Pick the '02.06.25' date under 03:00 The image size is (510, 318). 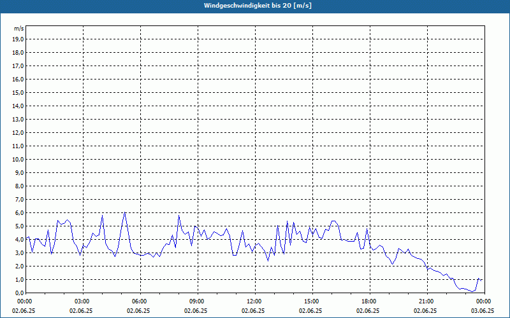(x=81, y=311)
